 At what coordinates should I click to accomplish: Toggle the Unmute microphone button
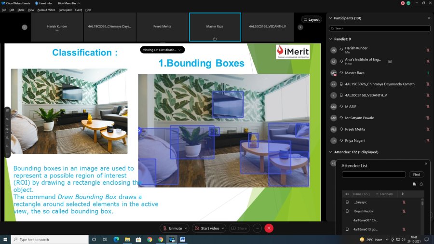pyautogui.click(x=172, y=228)
